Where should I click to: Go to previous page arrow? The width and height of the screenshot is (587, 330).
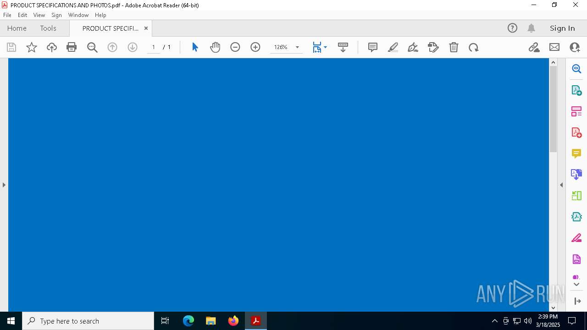point(112,47)
